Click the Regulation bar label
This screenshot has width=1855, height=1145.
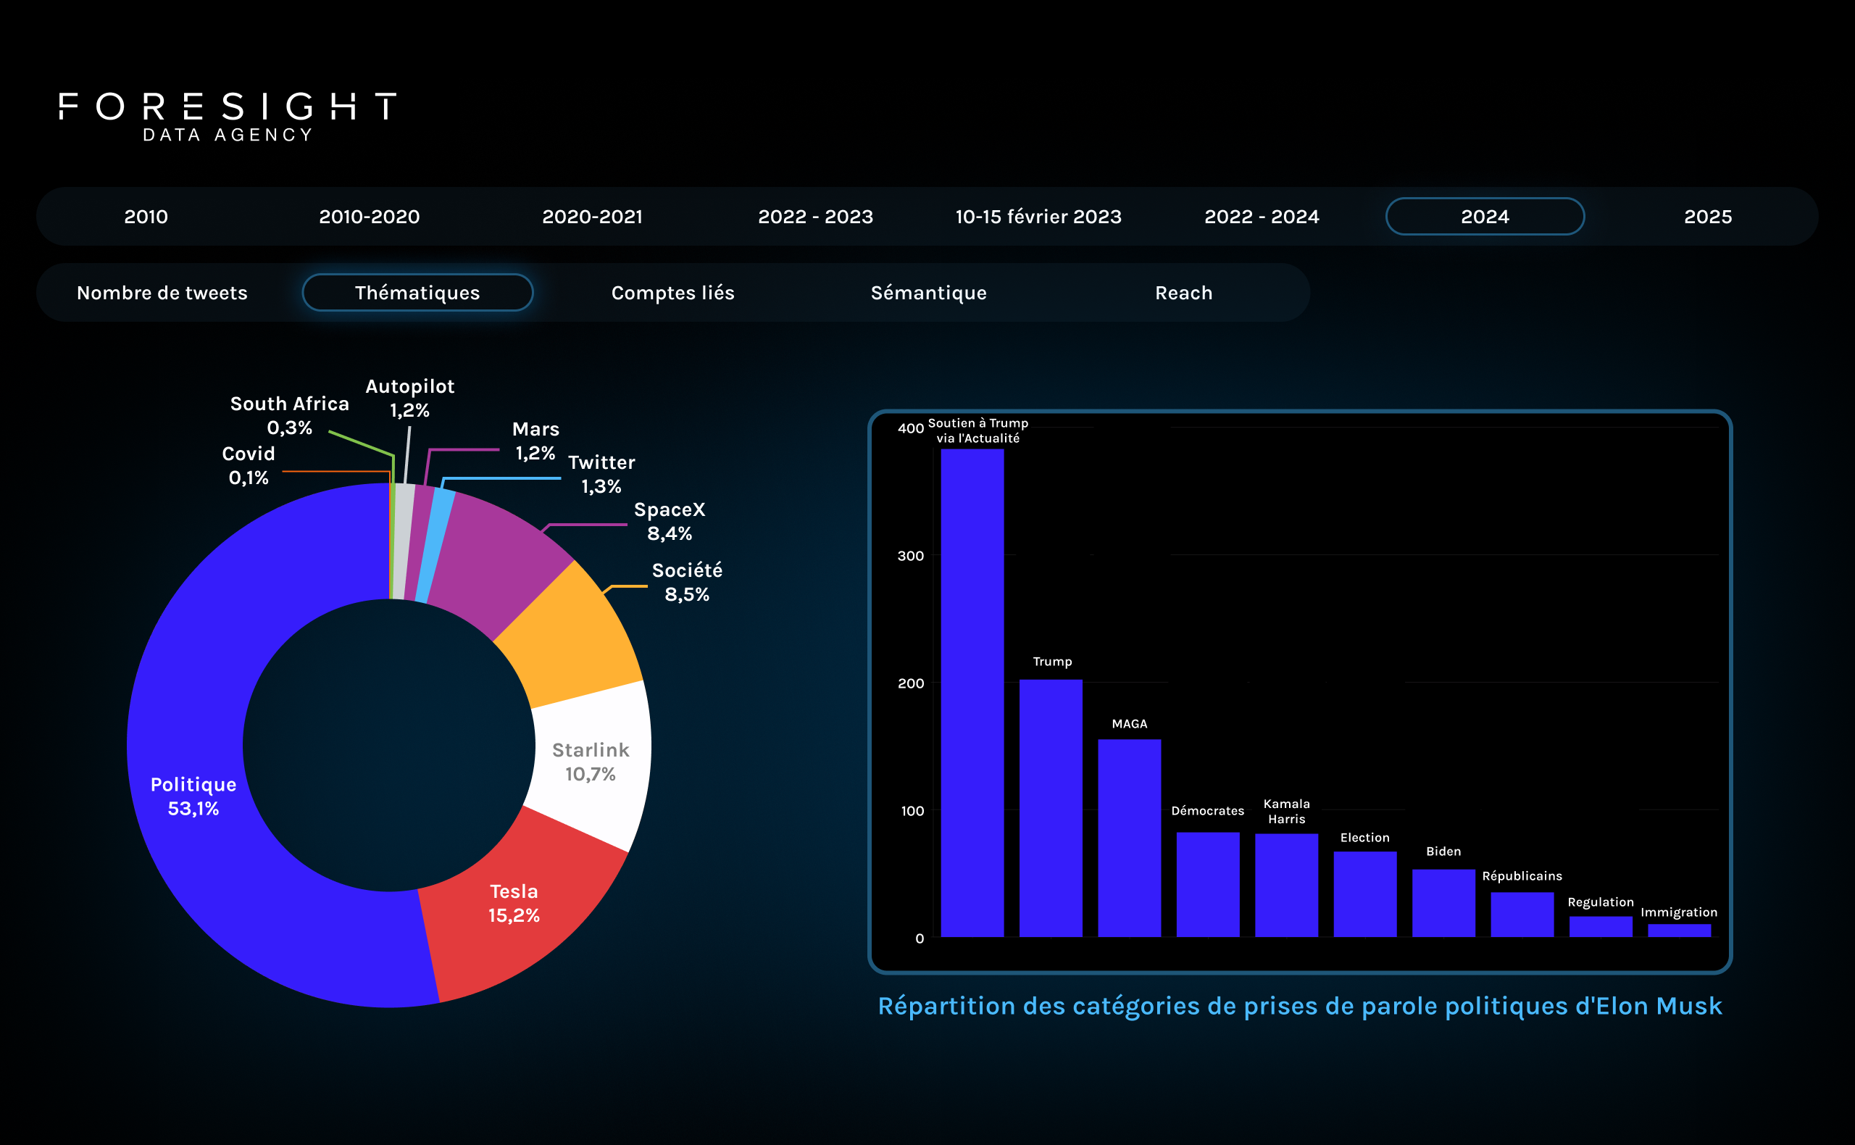(1601, 902)
